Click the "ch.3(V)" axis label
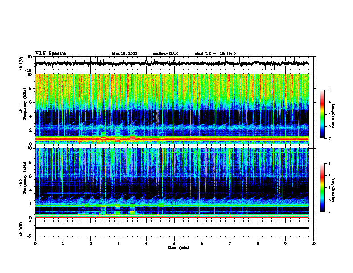 pos(21,229)
